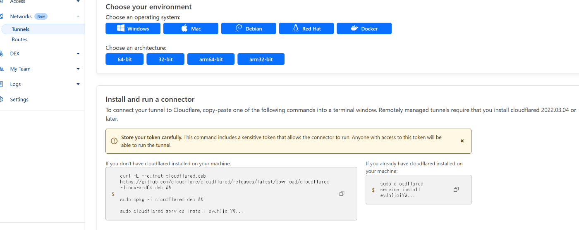Choose the Docker environment

coord(364,28)
